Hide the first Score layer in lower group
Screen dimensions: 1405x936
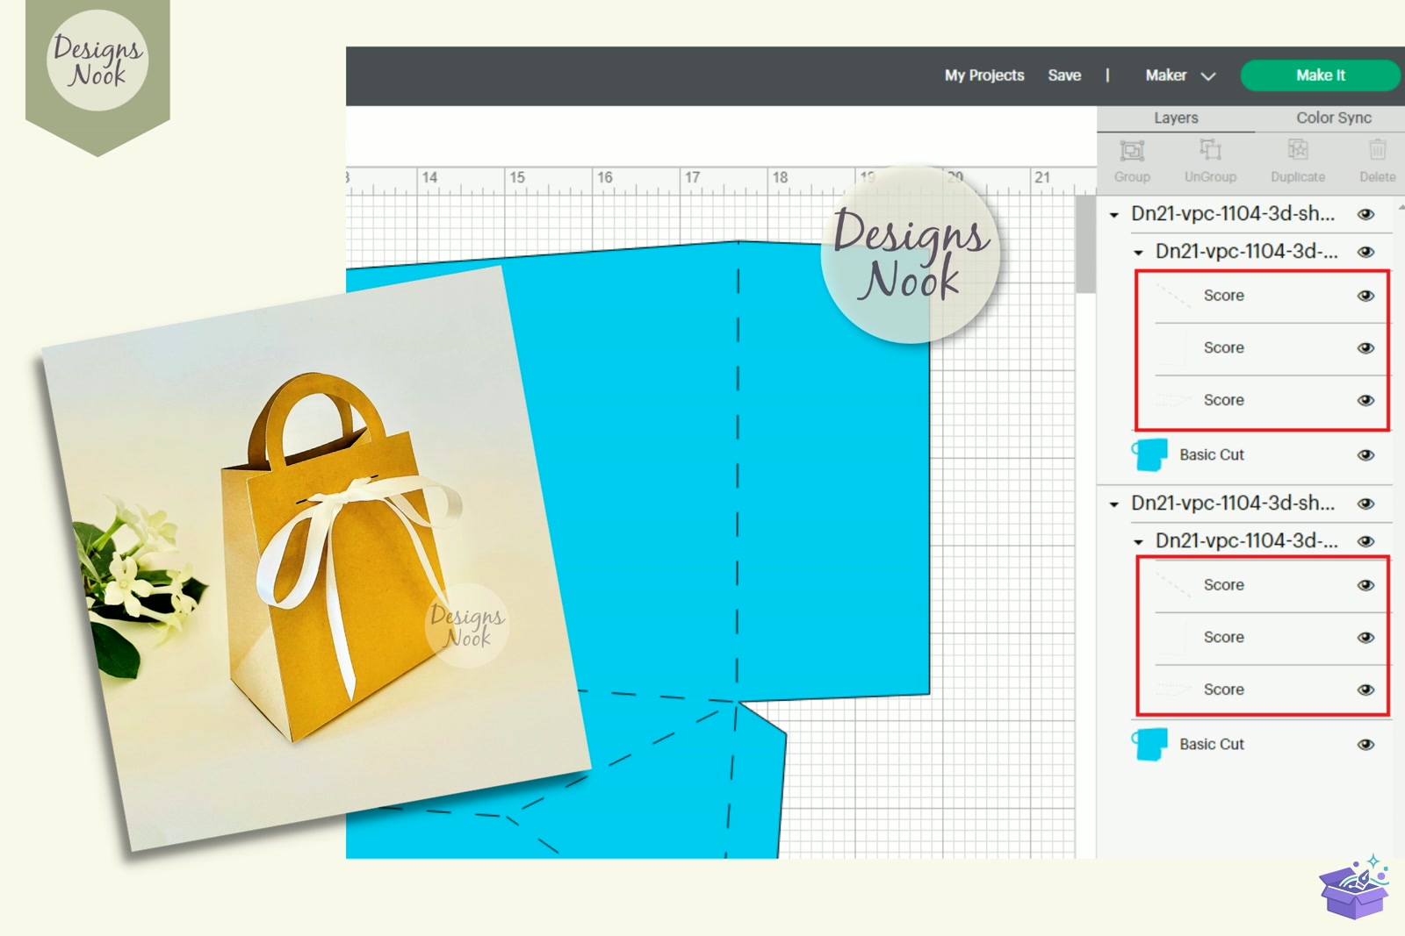point(1365,585)
